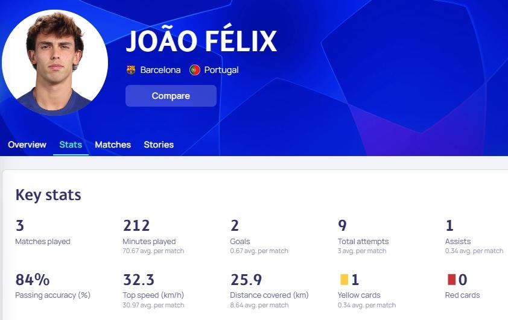This screenshot has width=508, height=320.
Task: Click the Distance covered 25.9 value
Action: (x=246, y=280)
